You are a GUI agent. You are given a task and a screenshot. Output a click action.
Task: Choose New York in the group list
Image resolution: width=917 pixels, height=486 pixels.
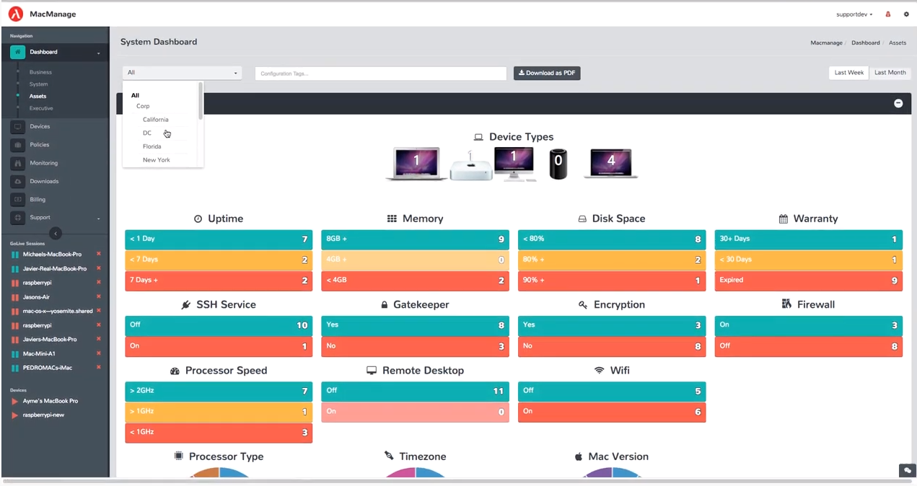(x=157, y=160)
